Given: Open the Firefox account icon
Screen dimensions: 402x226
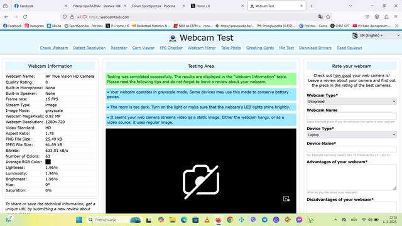Looking at the screenshot, I should [377, 17].
